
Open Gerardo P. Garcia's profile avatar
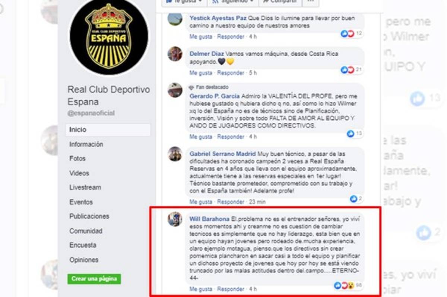click(175, 90)
